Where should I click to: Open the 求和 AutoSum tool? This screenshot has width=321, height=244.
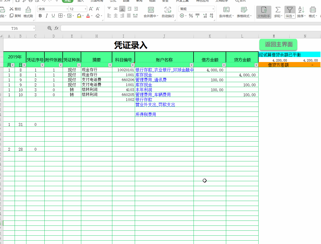click(277, 12)
